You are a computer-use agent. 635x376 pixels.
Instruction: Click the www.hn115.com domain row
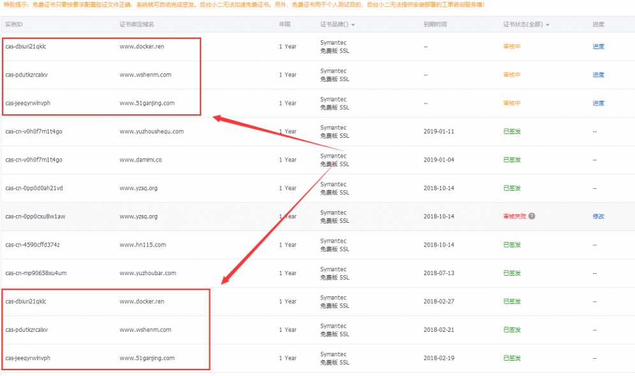[142, 244]
